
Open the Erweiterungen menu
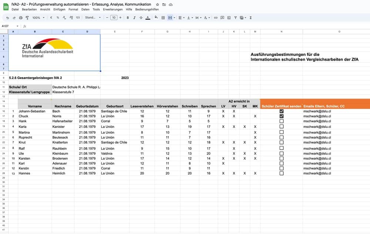point(113,9)
